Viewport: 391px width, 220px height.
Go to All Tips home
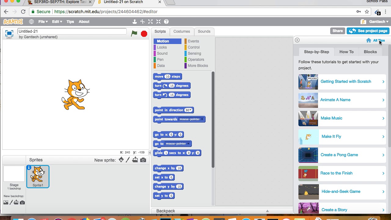click(375, 41)
